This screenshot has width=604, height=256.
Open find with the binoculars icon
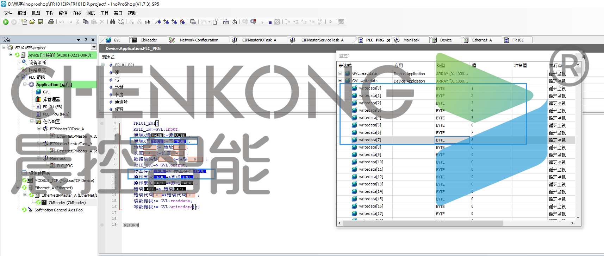pyautogui.click(x=112, y=22)
